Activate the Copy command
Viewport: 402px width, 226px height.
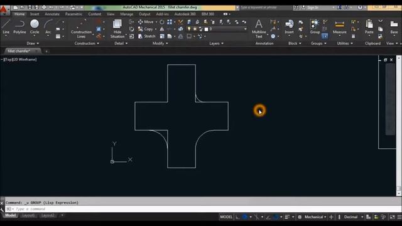145,30
